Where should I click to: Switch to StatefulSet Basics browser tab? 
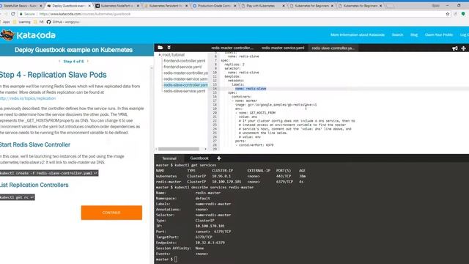[x=21, y=6]
